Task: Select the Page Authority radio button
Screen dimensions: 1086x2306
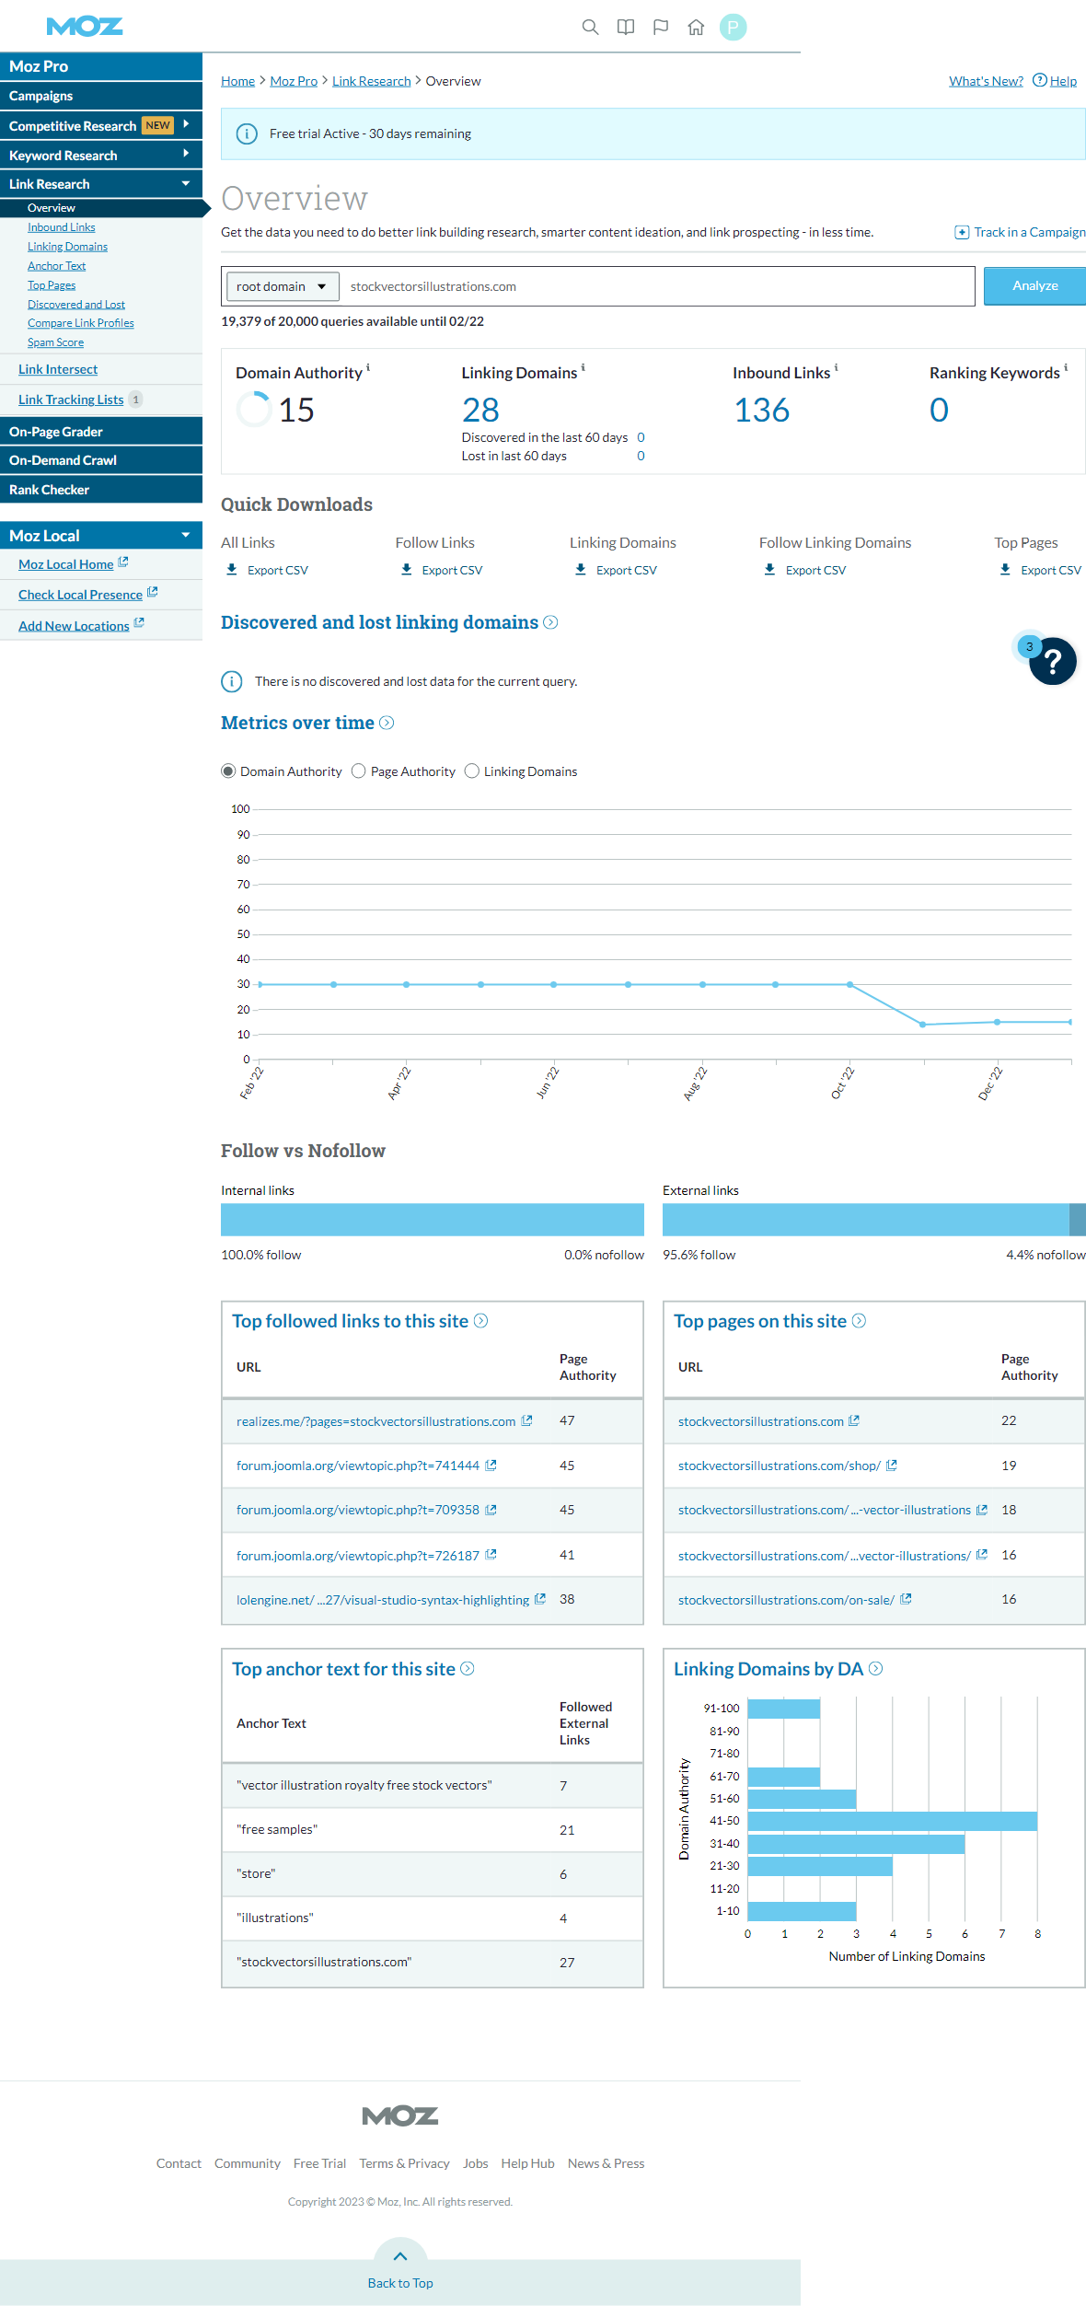Action: [x=359, y=771]
